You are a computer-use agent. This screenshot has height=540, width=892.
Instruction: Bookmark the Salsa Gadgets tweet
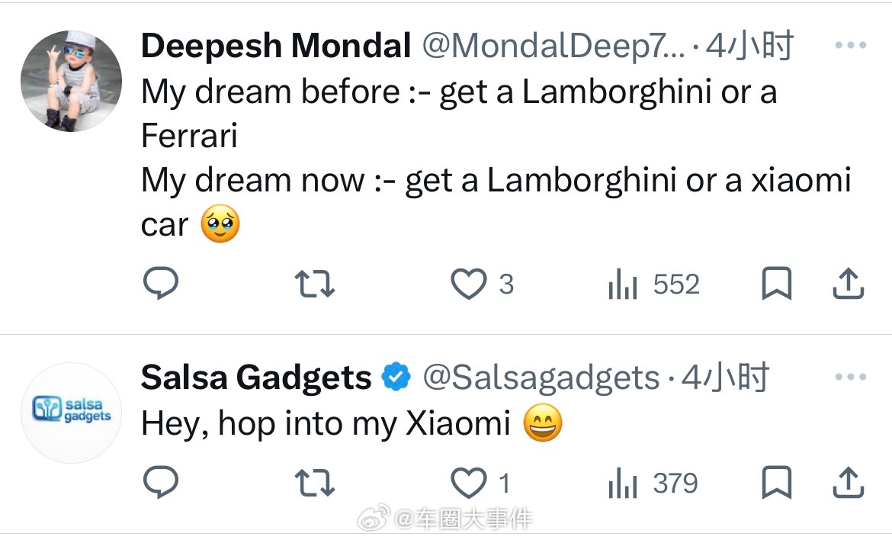[x=777, y=483]
